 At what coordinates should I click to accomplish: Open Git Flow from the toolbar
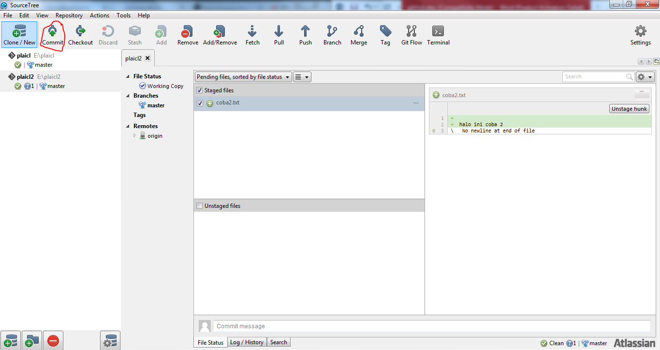411,34
